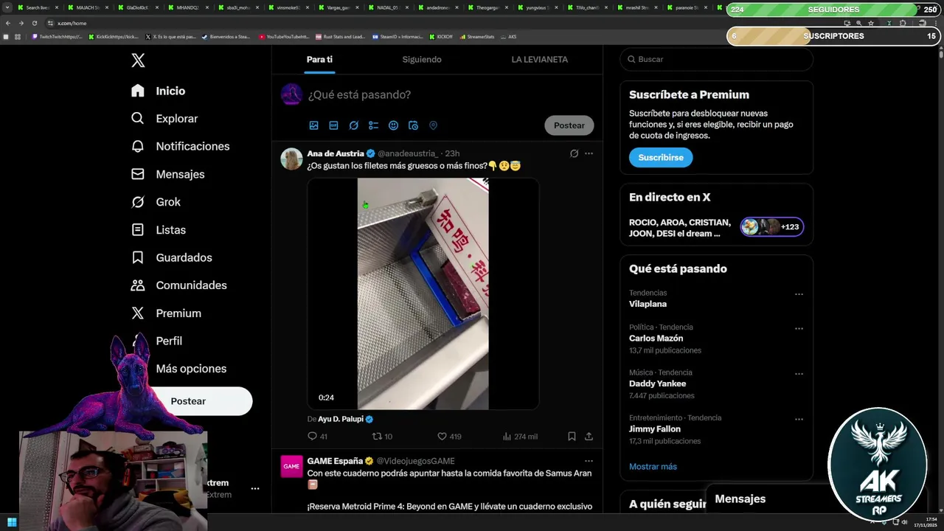Viewport: 944px width, 531px height.
Task: Play the filetes video thumbnail
Action: 423,294
